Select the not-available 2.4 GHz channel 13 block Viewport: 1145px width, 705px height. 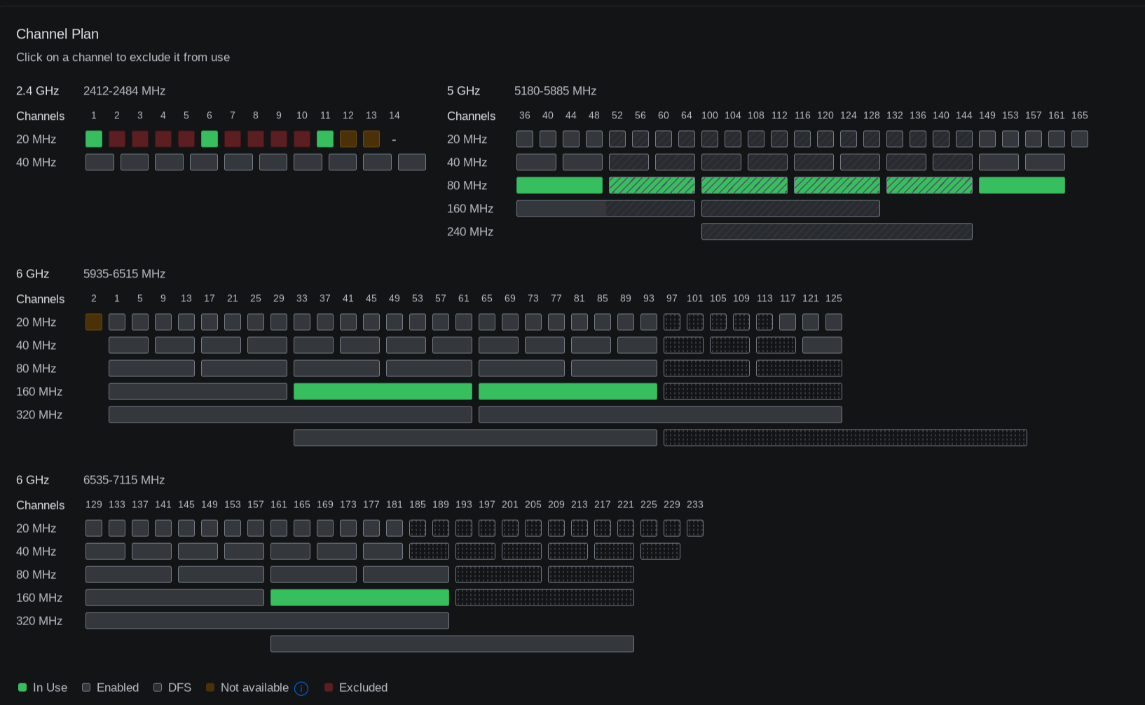pos(371,139)
